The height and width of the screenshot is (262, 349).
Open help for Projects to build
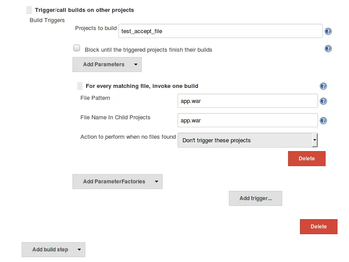click(x=328, y=31)
